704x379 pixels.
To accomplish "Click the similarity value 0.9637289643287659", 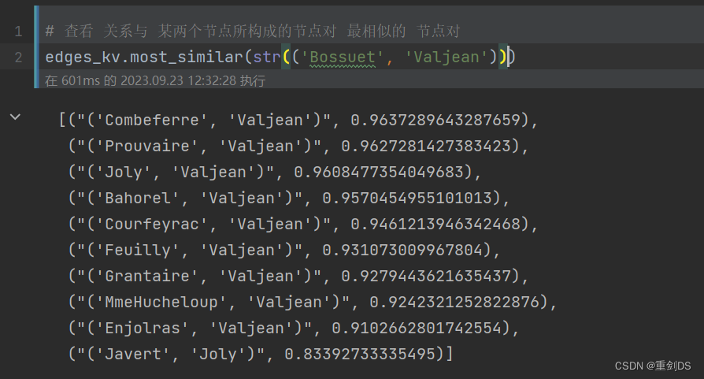I will (x=435, y=121).
